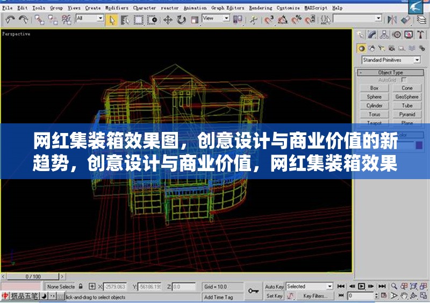This screenshot has width=430, height=303.
Task: Select the Undo arrow in the toolbar
Action: pos(10,20)
